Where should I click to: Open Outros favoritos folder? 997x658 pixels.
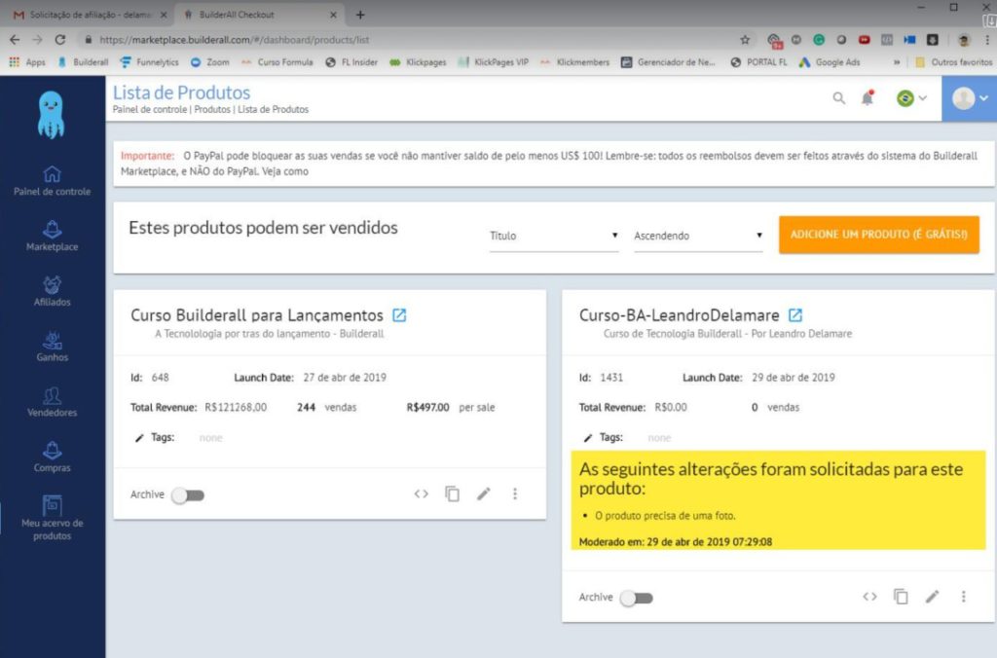954,62
